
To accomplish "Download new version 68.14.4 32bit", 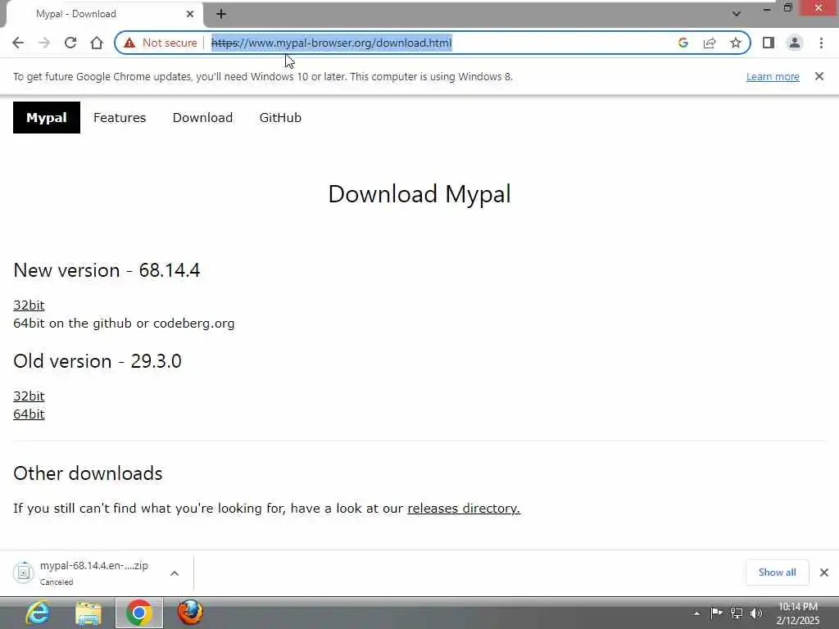I will pyautogui.click(x=29, y=305).
